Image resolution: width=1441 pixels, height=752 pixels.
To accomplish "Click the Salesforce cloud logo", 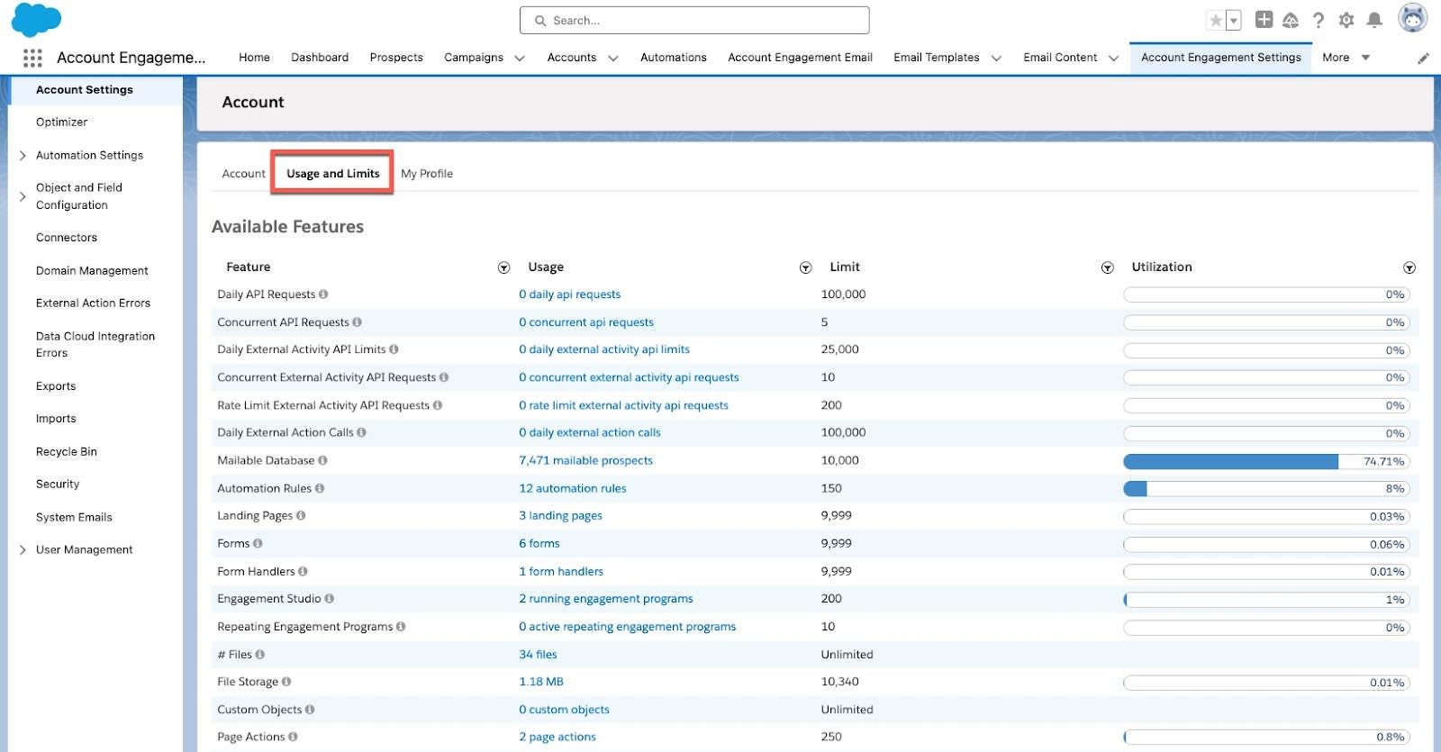I will coord(37,20).
